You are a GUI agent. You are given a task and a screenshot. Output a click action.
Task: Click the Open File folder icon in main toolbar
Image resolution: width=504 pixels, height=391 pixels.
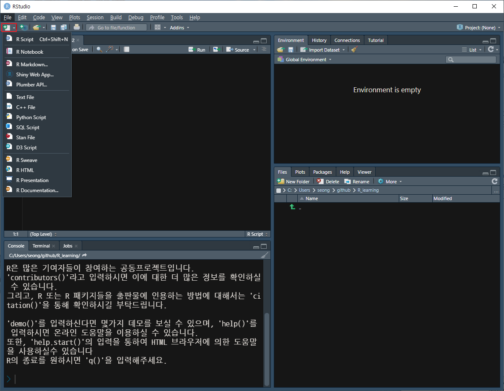(x=36, y=27)
